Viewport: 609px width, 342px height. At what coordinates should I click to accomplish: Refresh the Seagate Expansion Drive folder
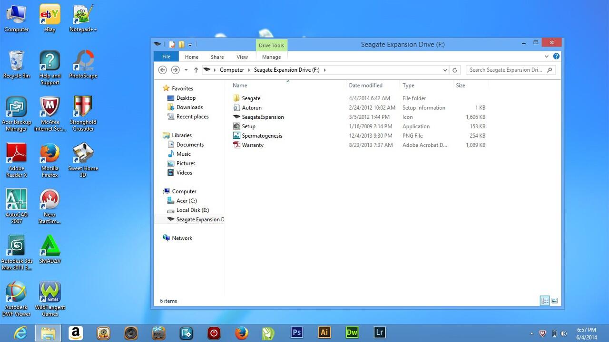click(x=455, y=70)
